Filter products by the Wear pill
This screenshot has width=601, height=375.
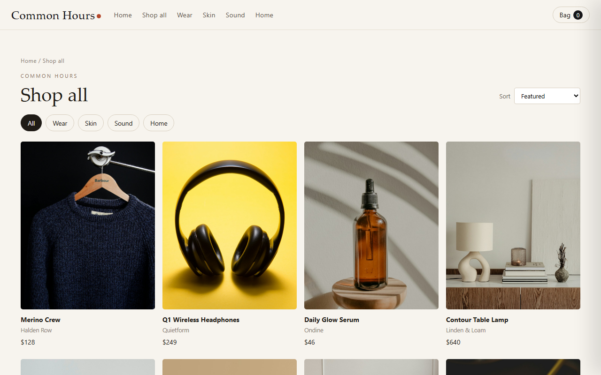pos(60,123)
